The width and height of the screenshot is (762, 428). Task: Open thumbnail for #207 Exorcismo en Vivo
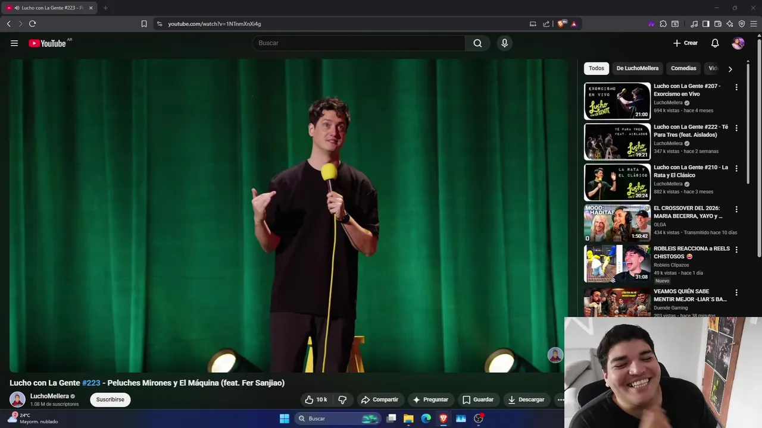point(617,101)
